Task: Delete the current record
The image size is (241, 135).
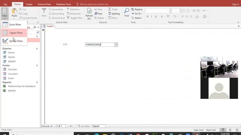Action: (x=99, y=18)
